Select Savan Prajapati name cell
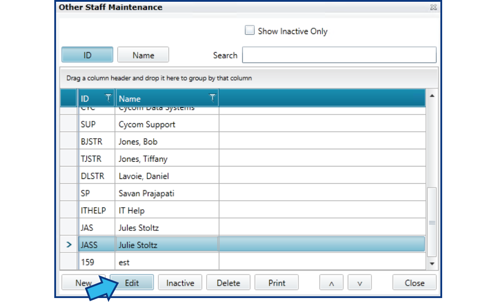Screen dimensions: 496x302 (x=167, y=193)
